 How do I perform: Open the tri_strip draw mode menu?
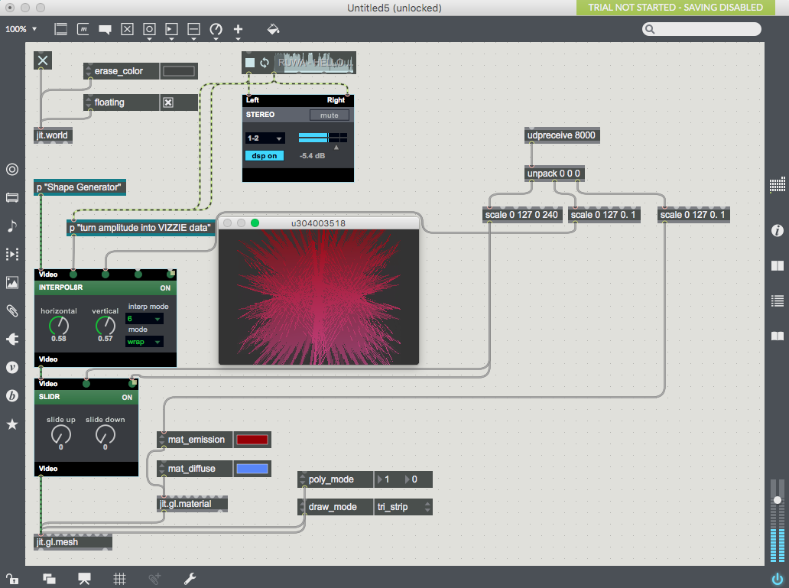[403, 507]
